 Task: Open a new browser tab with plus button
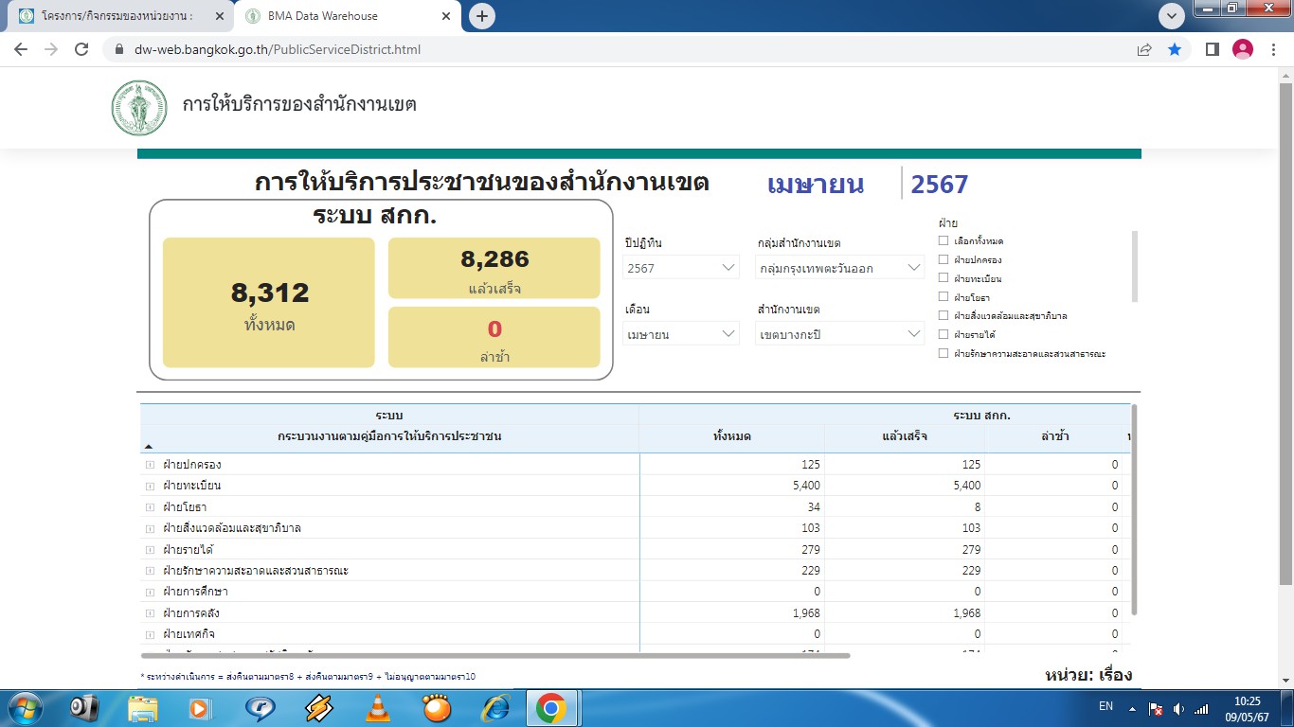[x=482, y=16]
